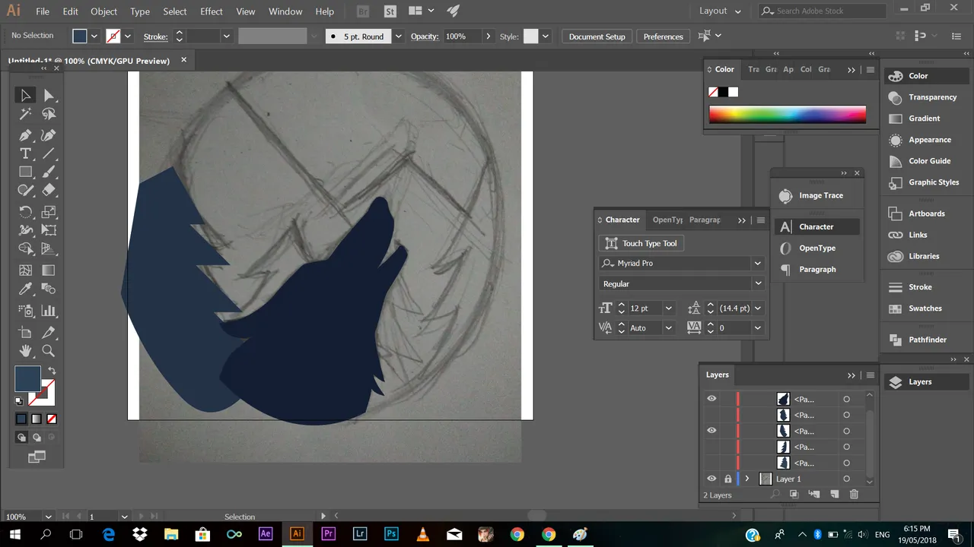Create a new layer in Layers panel

[834, 495]
